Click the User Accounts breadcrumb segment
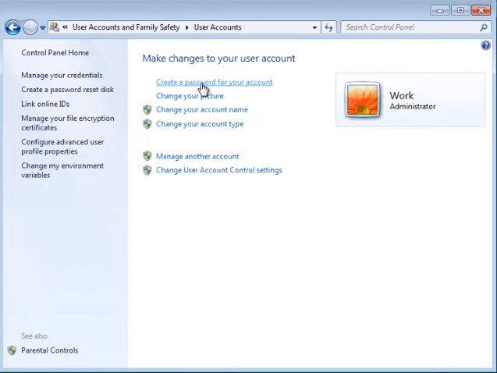The height and width of the screenshot is (373, 497). click(218, 27)
